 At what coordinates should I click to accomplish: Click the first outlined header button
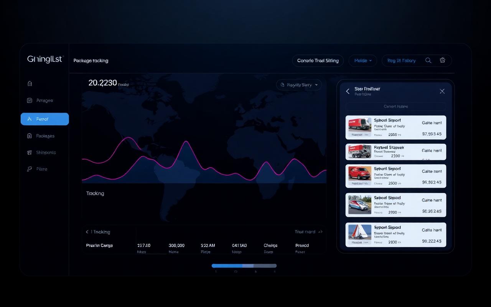[x=318, y=61]
